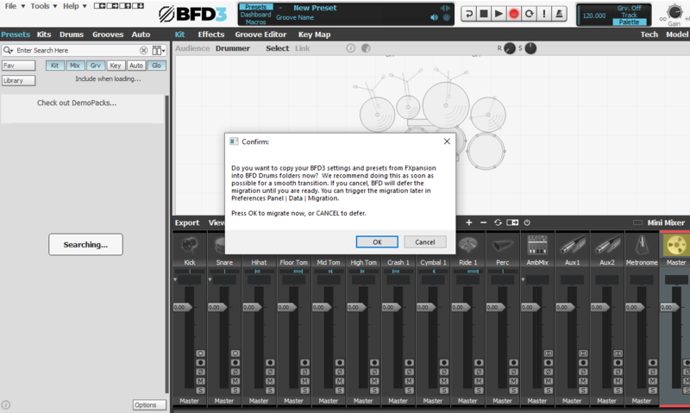
Task: Open the Export menu in mixer
Action: (x=187, y=222)
